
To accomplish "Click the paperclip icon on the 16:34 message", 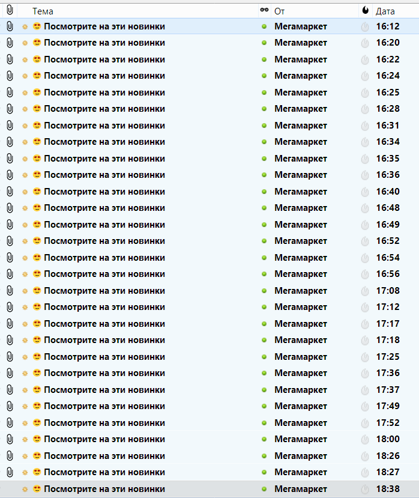I will coord(10,142).
